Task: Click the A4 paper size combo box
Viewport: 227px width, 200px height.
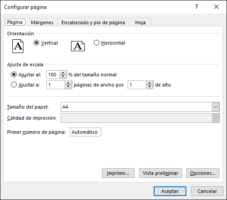Action: (x=140, y=107)
